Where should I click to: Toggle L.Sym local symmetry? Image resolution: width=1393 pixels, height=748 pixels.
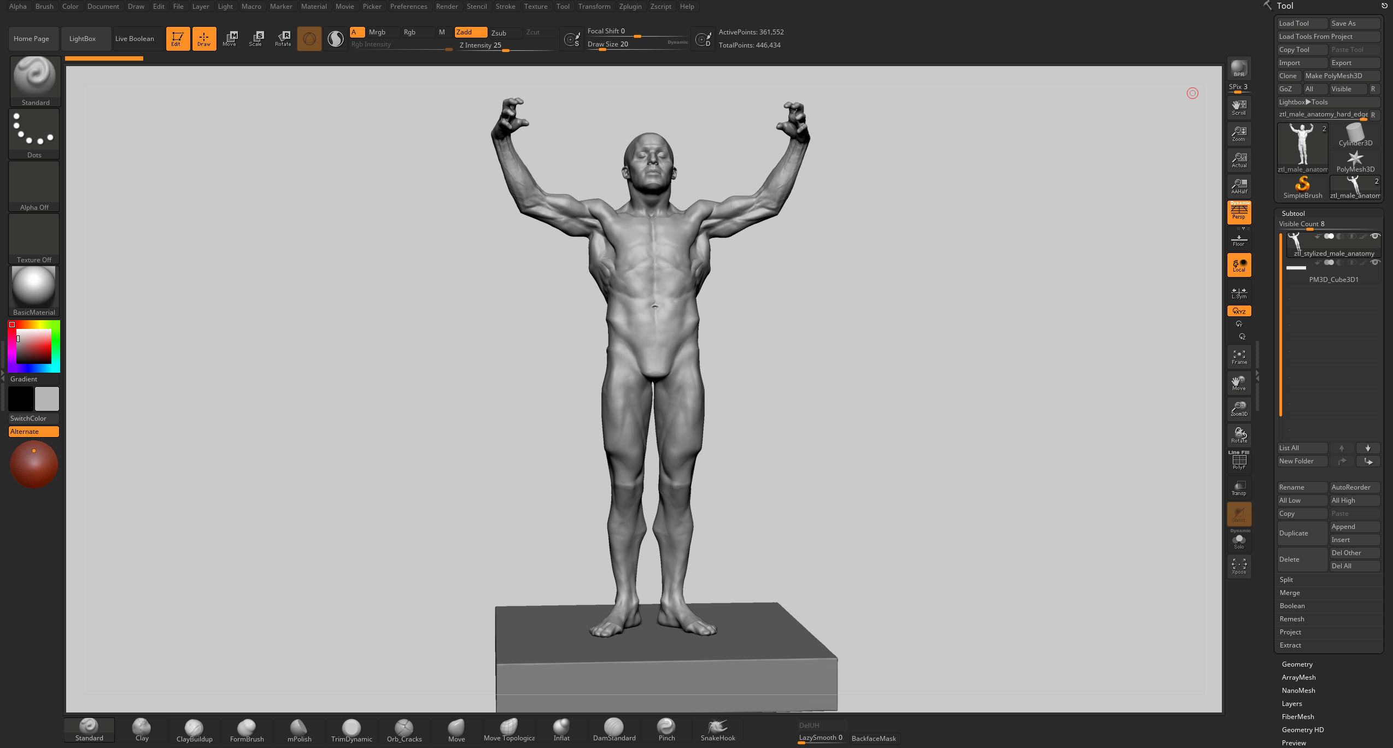pos(1239,292)
